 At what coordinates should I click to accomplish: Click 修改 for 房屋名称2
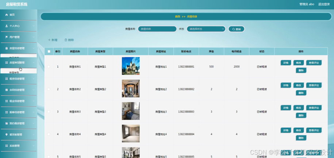click(x=299, y=85)
